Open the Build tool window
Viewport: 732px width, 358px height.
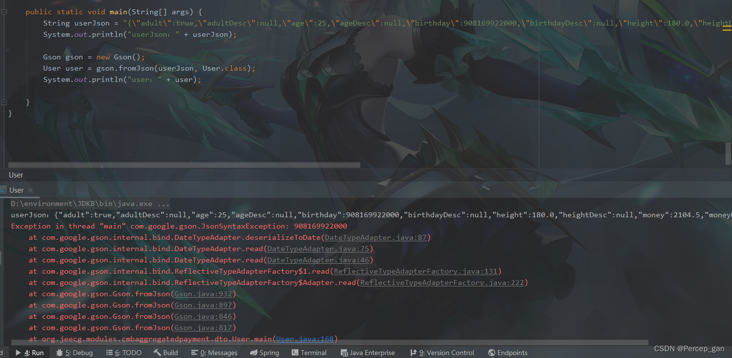point(166,353)
